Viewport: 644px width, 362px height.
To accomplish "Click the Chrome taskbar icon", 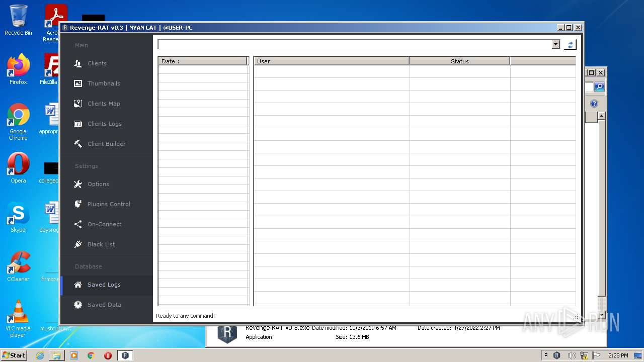I will [x=91, y=355].
